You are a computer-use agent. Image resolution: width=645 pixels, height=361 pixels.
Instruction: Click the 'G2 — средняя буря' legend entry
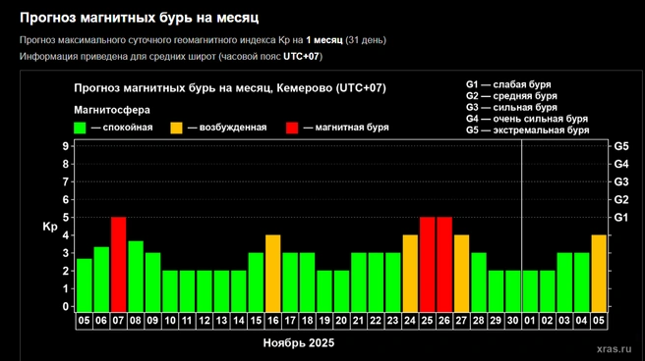click(x=511, y=96)
